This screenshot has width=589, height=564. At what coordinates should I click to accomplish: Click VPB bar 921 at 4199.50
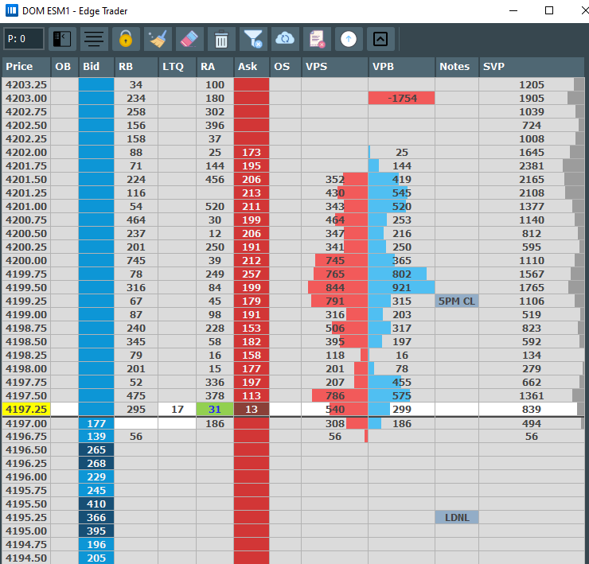402,287
